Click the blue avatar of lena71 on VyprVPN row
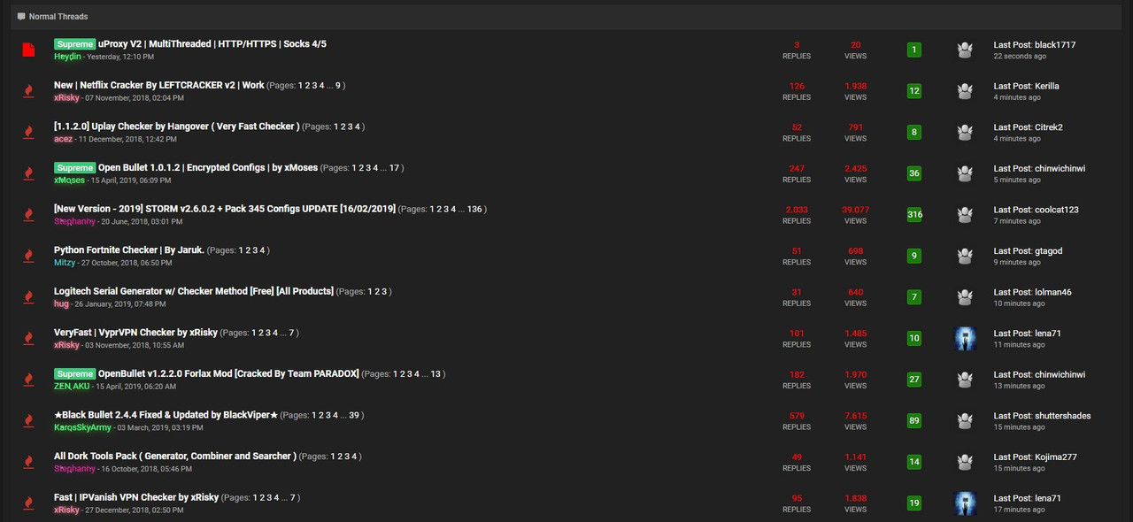The image size is (1133, 522). (965, 339)
